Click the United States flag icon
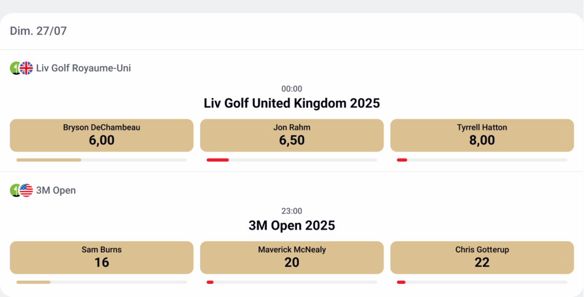Image resolution: width=584 pixels, height=297 pixels. [26, 190]
